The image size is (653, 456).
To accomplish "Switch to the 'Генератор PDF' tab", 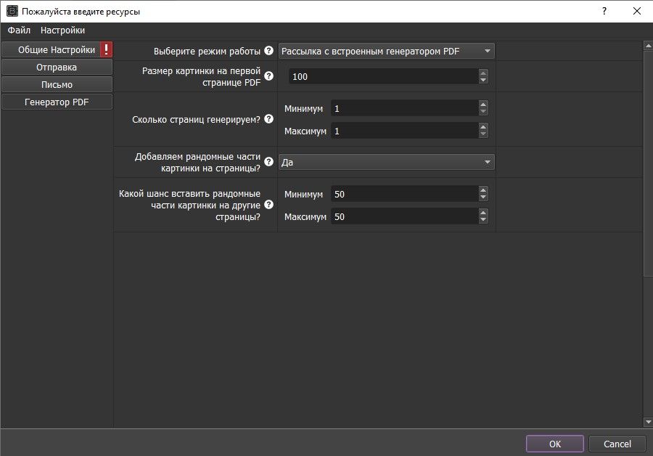I will pyautogui.click(x=57, y=102).
